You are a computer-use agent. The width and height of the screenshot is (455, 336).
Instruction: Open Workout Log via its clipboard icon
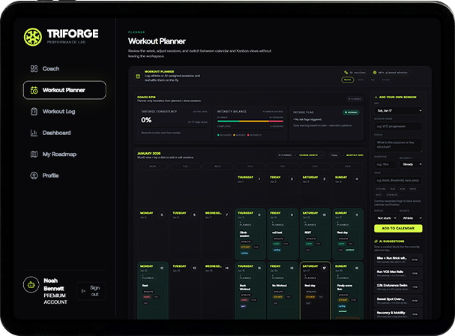(x=34, y=112)
